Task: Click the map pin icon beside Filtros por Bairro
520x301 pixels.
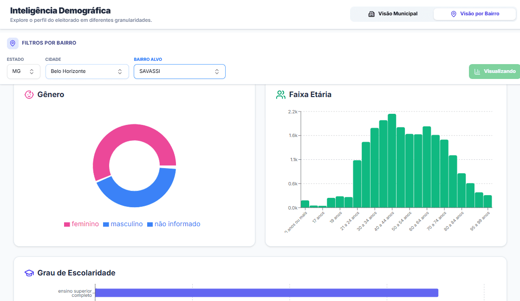Action: (13, 43)
